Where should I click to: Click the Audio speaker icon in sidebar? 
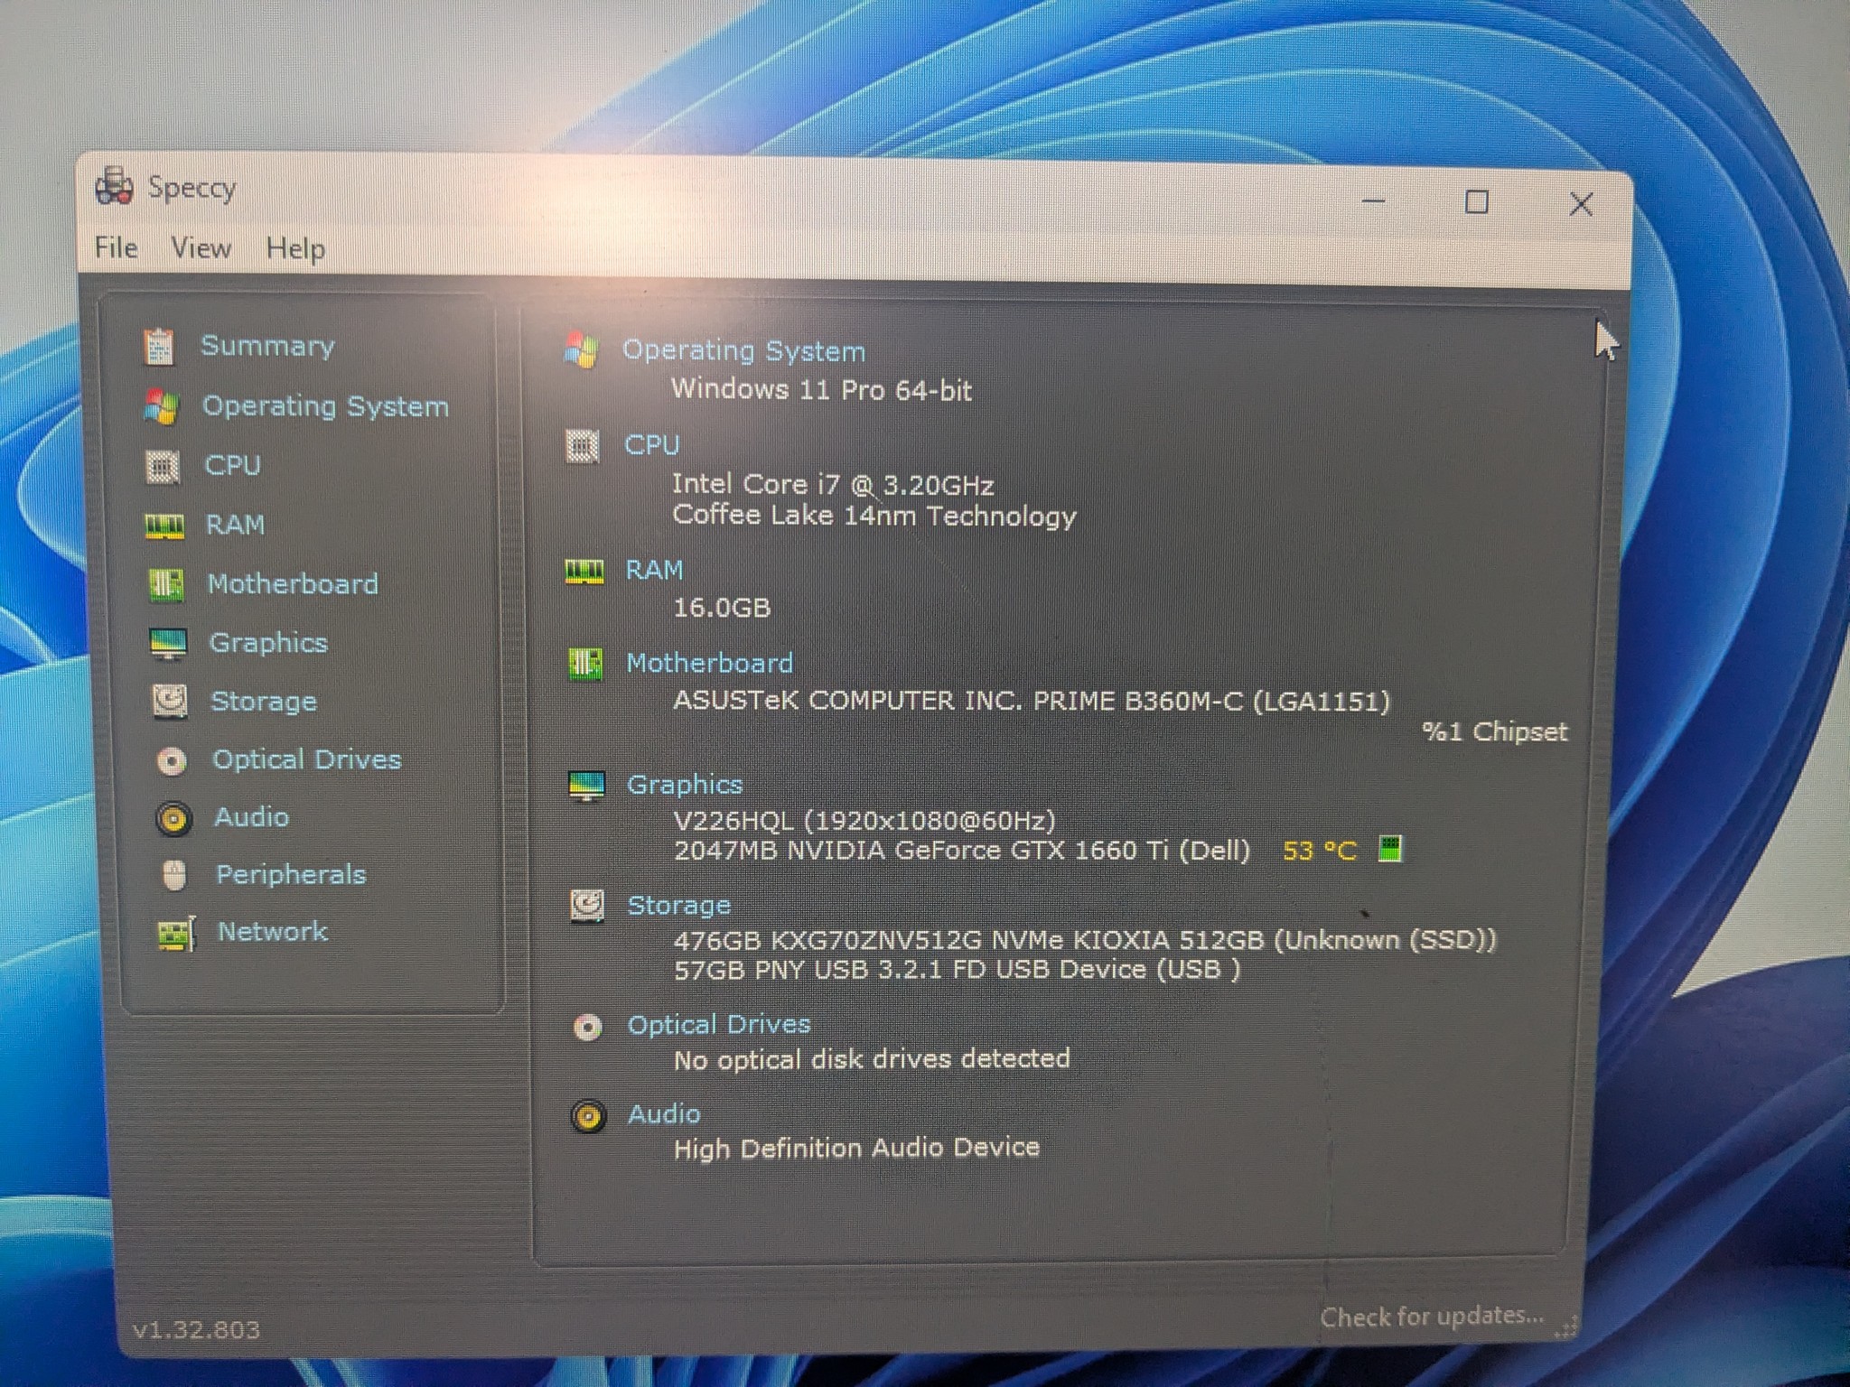[173, 819]
